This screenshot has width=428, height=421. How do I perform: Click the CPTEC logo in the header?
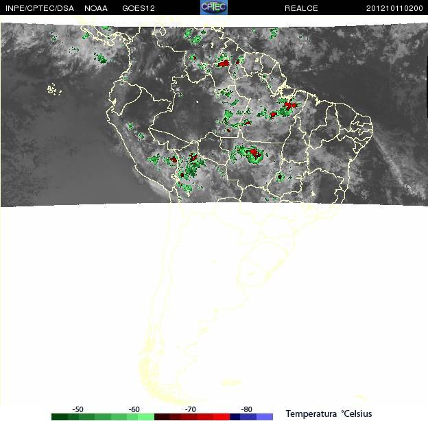[x=214, y=7]
